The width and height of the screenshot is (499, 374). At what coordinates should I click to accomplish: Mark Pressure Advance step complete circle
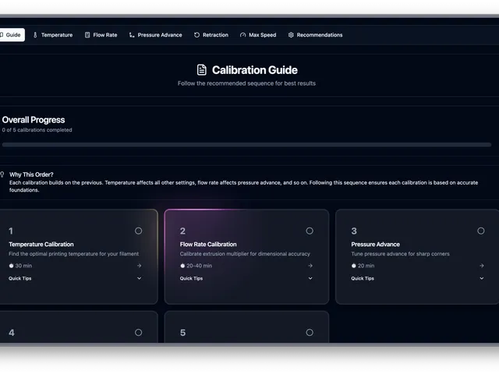(x=481, y=231)
